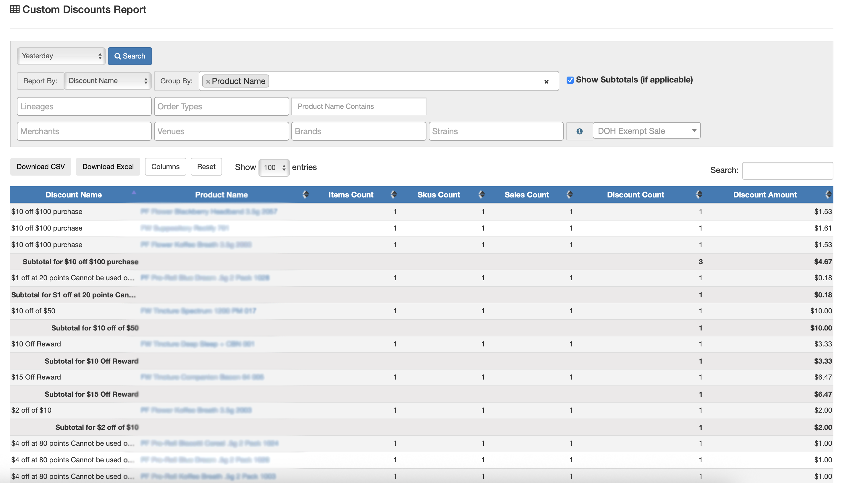Click the info icon beside DOH Exempt Sale
The width and height of the screenshot is (847, 483).
[579, 131]
